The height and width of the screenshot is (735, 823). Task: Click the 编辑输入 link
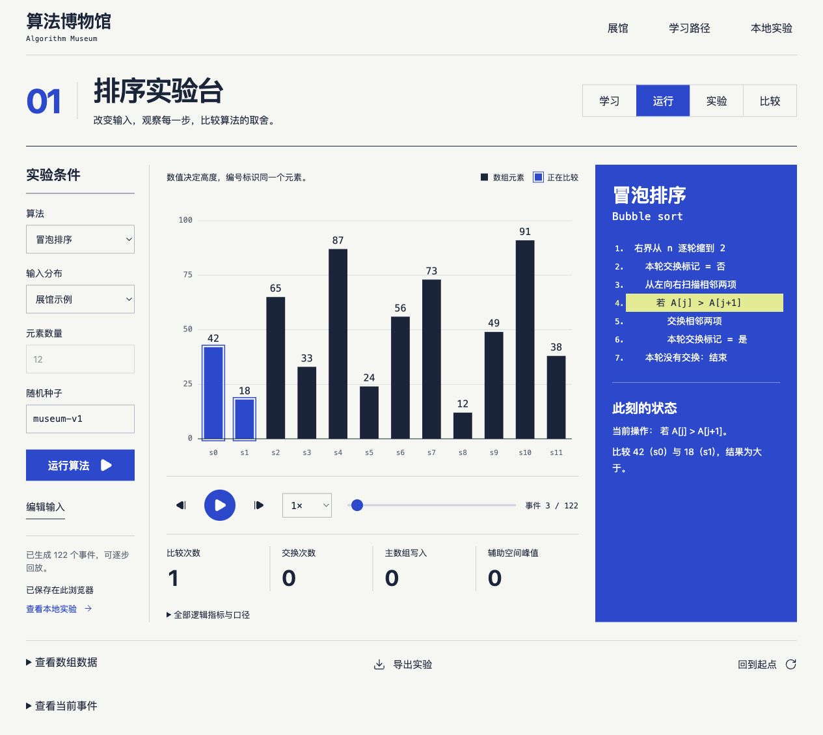[46, 507]
